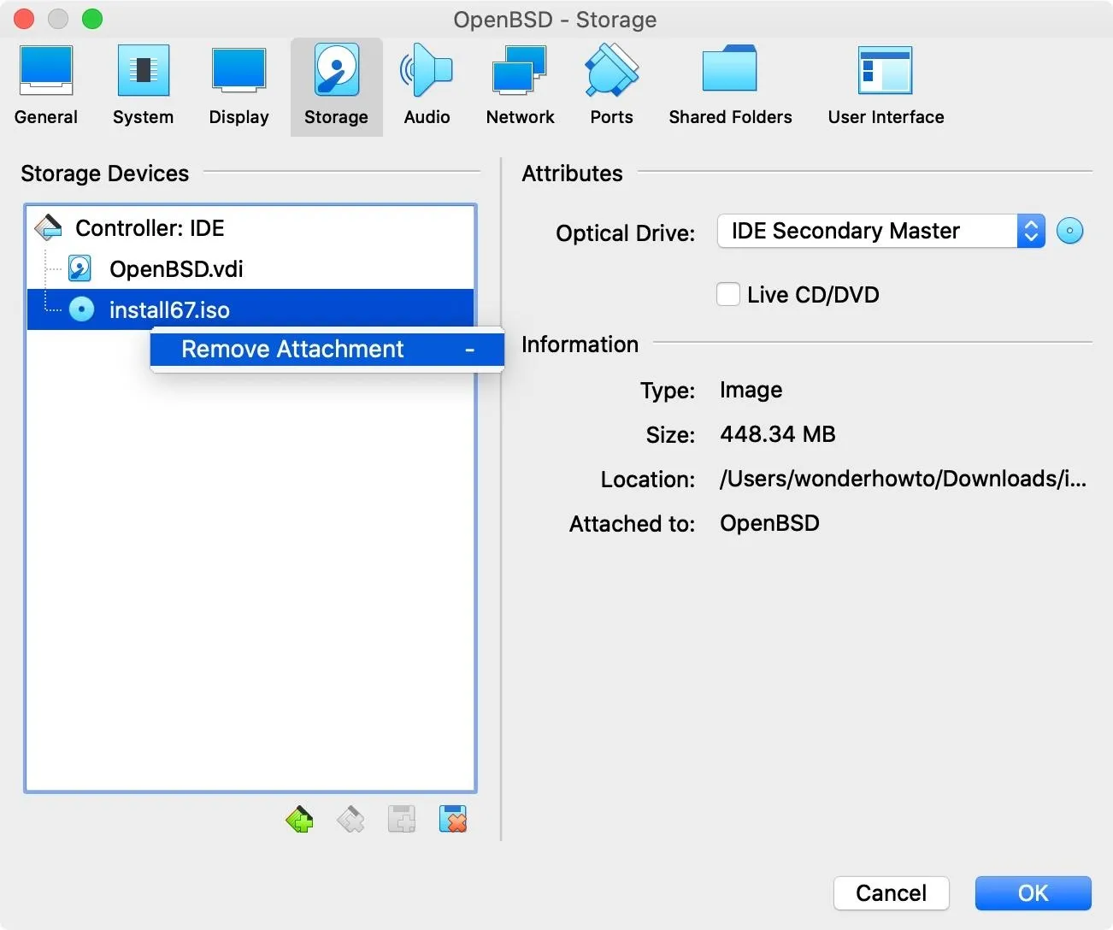Click the remove storage attachment icon
The width and height of the screenshot is (1113, 930).
pyautogui.click(x=453, y=820)
